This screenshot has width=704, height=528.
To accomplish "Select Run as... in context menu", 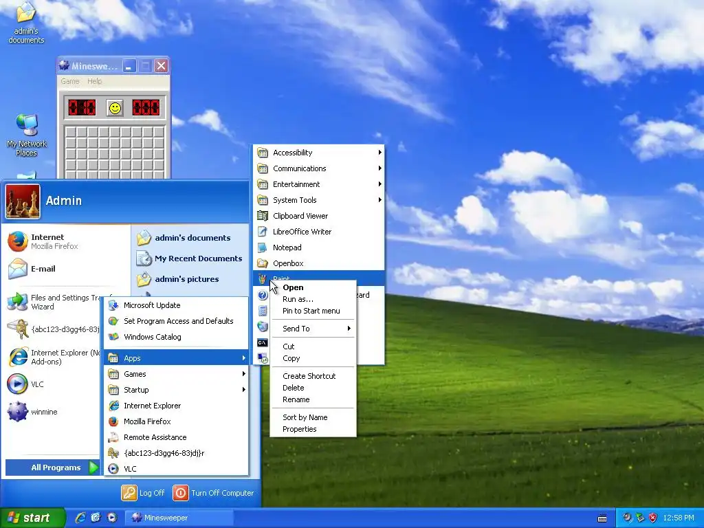I will tap(313, 299).
